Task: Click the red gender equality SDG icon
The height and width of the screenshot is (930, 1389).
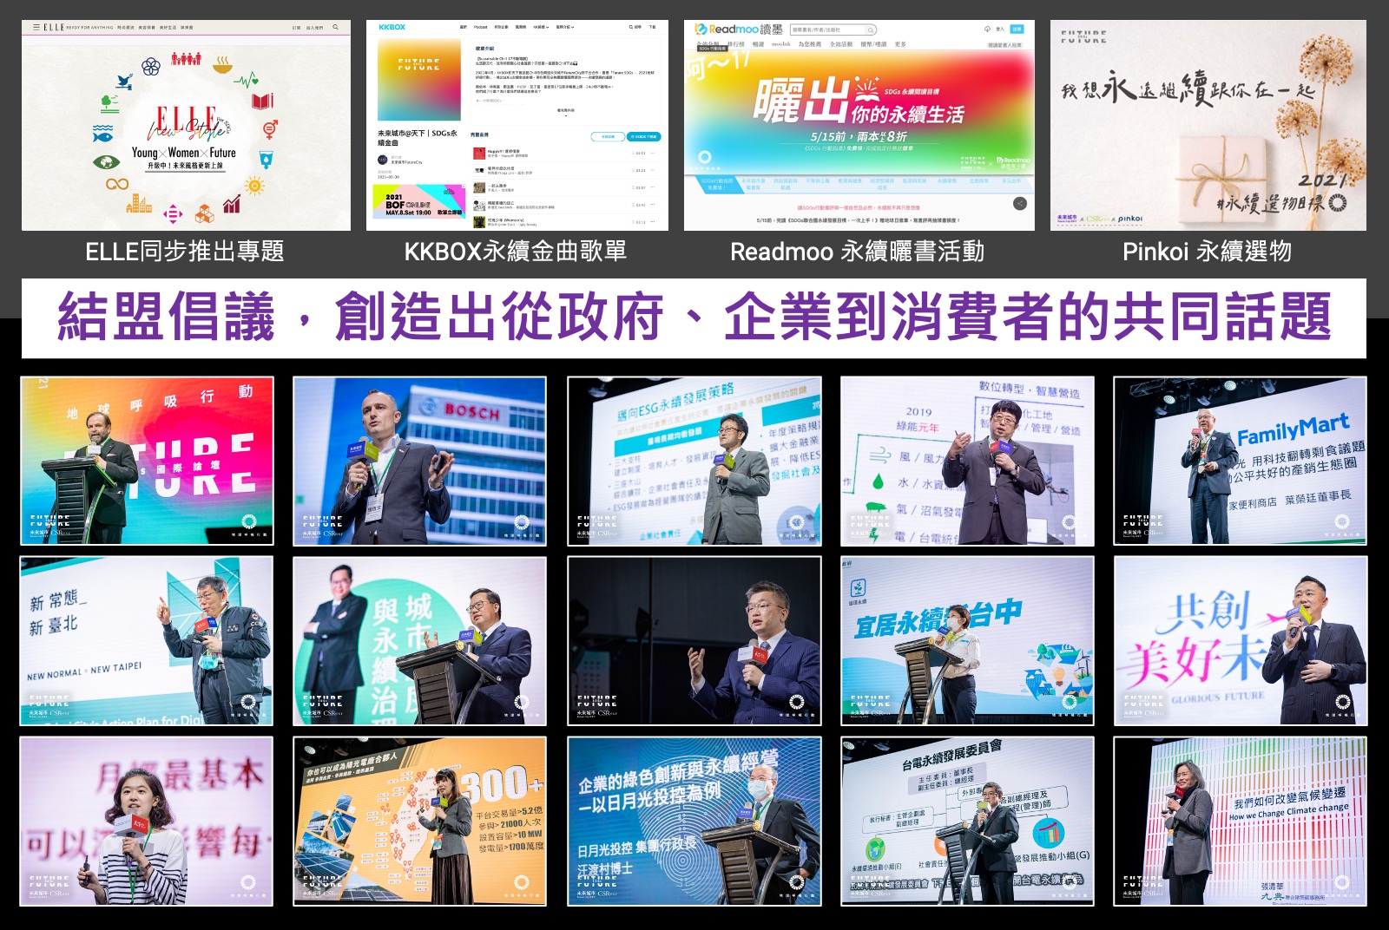Action: click(x=270, y=129)
